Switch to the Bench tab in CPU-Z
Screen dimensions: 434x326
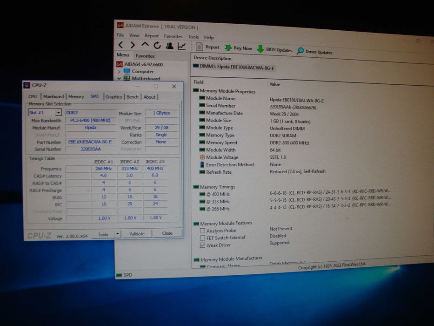[133, 97]
